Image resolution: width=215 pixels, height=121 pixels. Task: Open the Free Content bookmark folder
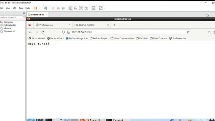pos(159,38)
